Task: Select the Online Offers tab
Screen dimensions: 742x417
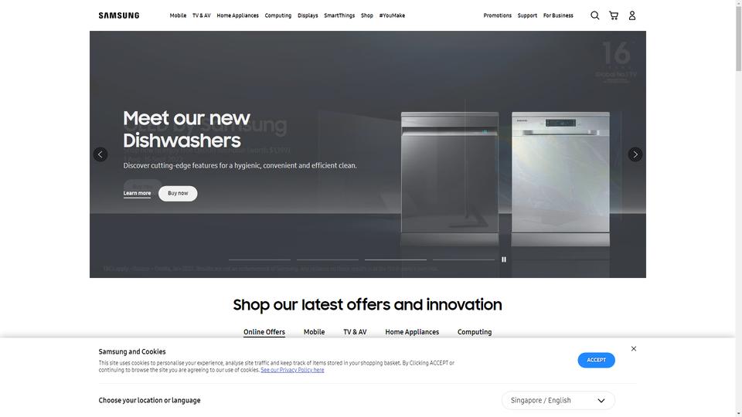Action: click(264, 332)
